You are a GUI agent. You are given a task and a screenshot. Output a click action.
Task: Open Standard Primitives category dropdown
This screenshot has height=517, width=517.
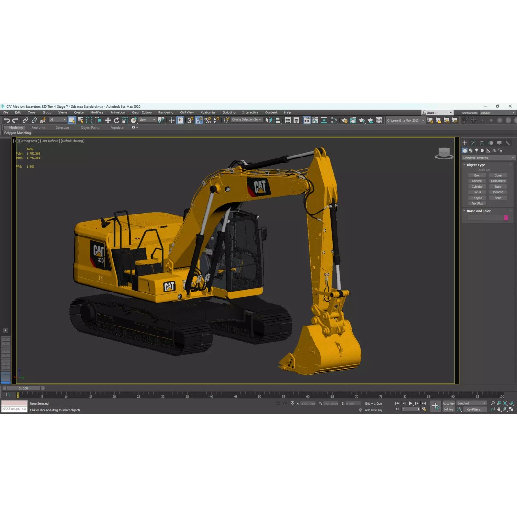coord(488,158)
